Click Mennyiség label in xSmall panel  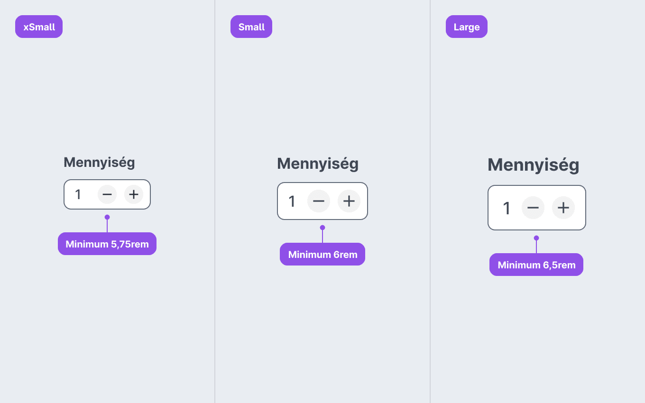(99, 163)
